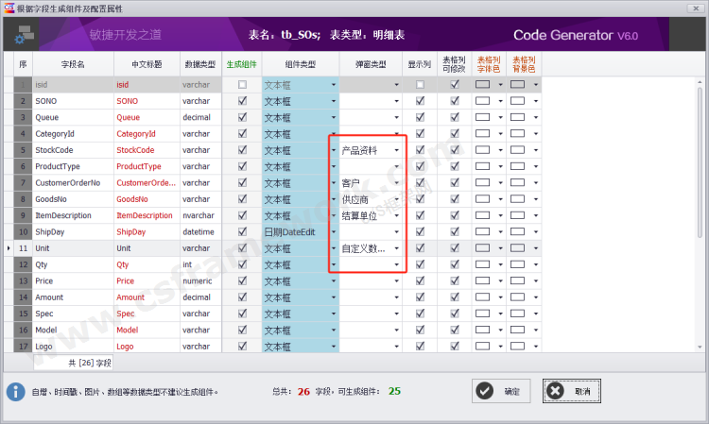Toggle 生成组件 checkbox for SONO row
The image size is (709, 424).
(242, 101)
